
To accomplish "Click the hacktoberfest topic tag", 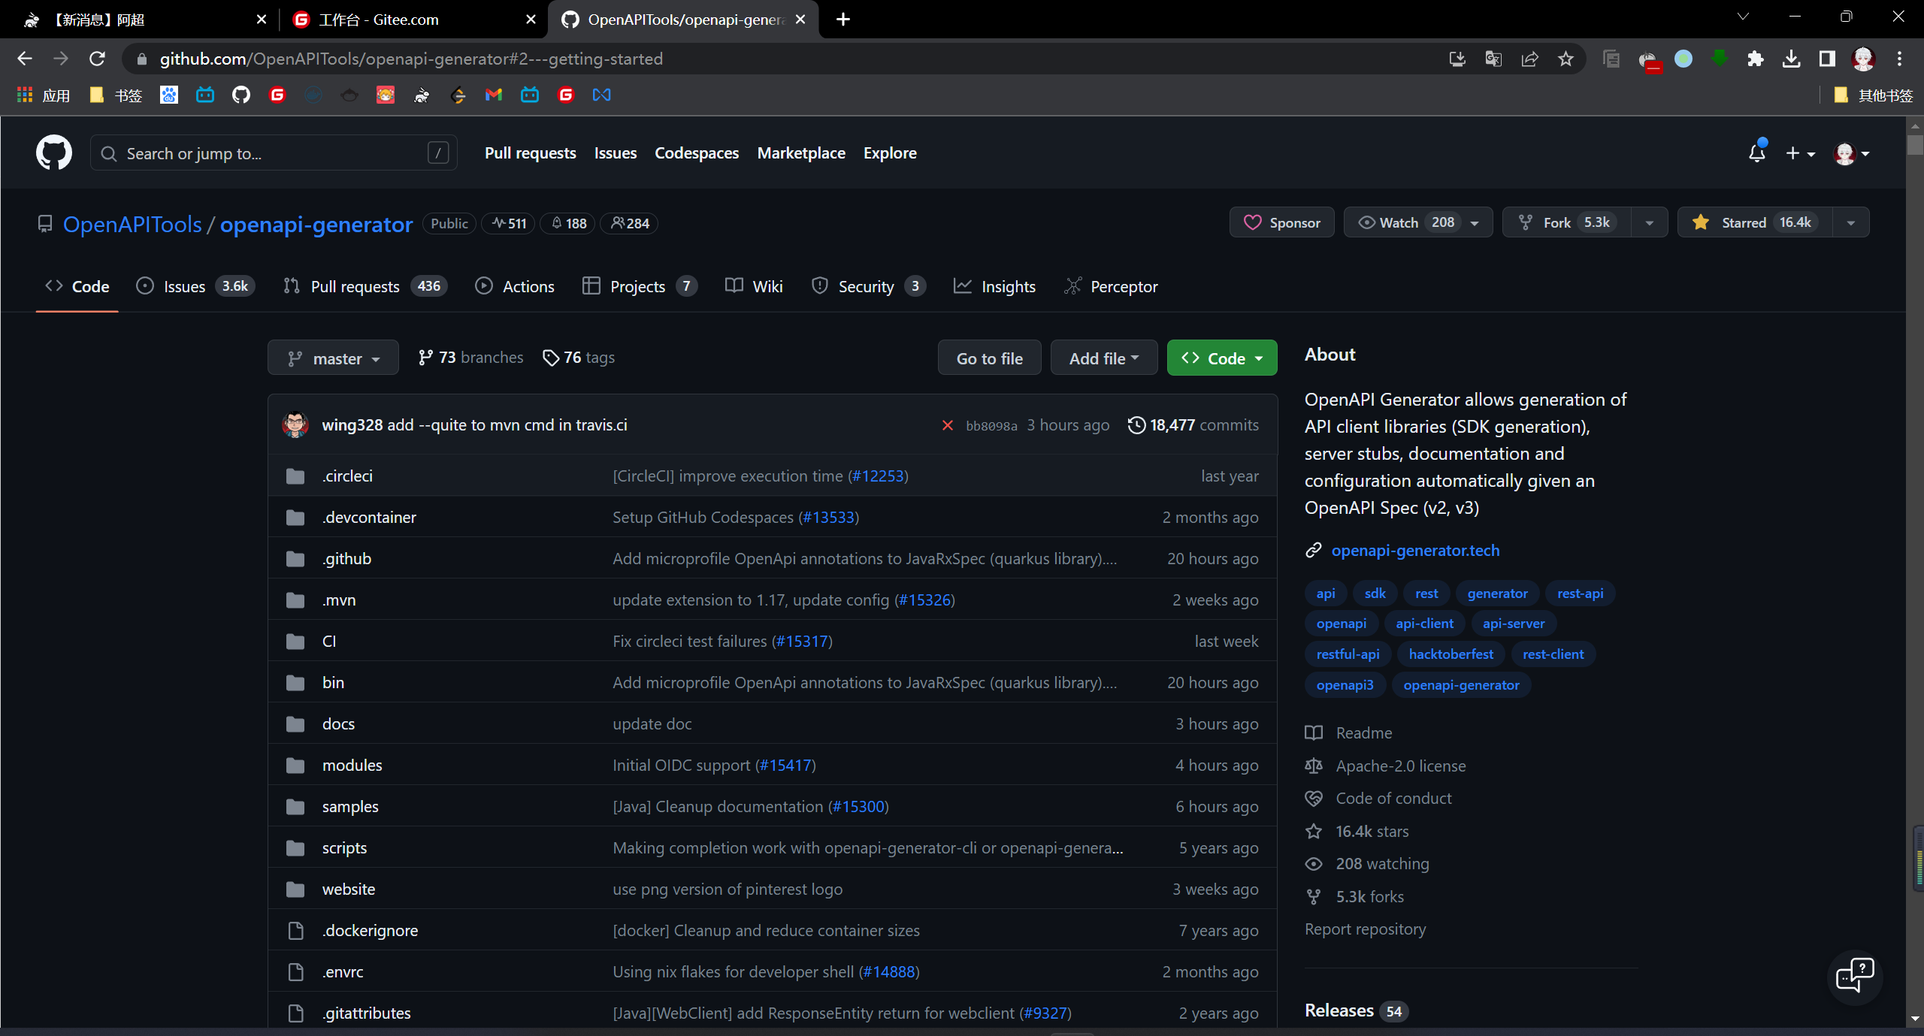I will (x=1451, y=654).
